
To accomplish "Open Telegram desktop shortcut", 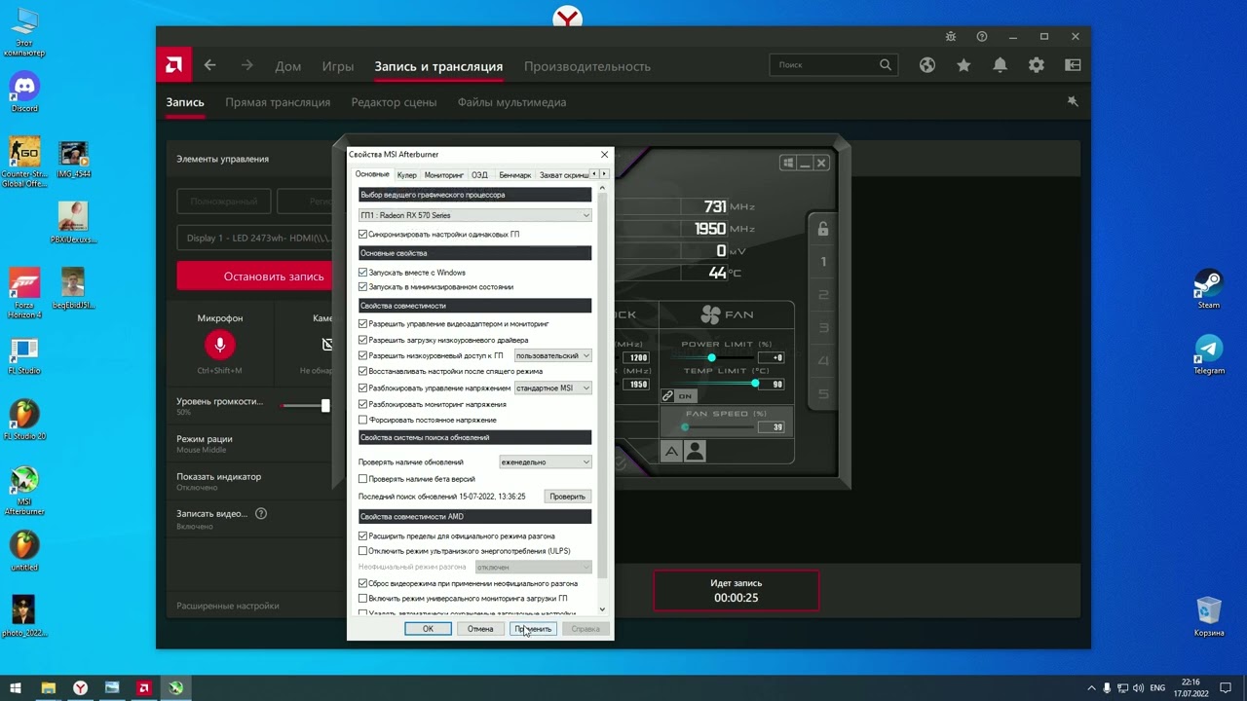I will tap(1209, 354).
